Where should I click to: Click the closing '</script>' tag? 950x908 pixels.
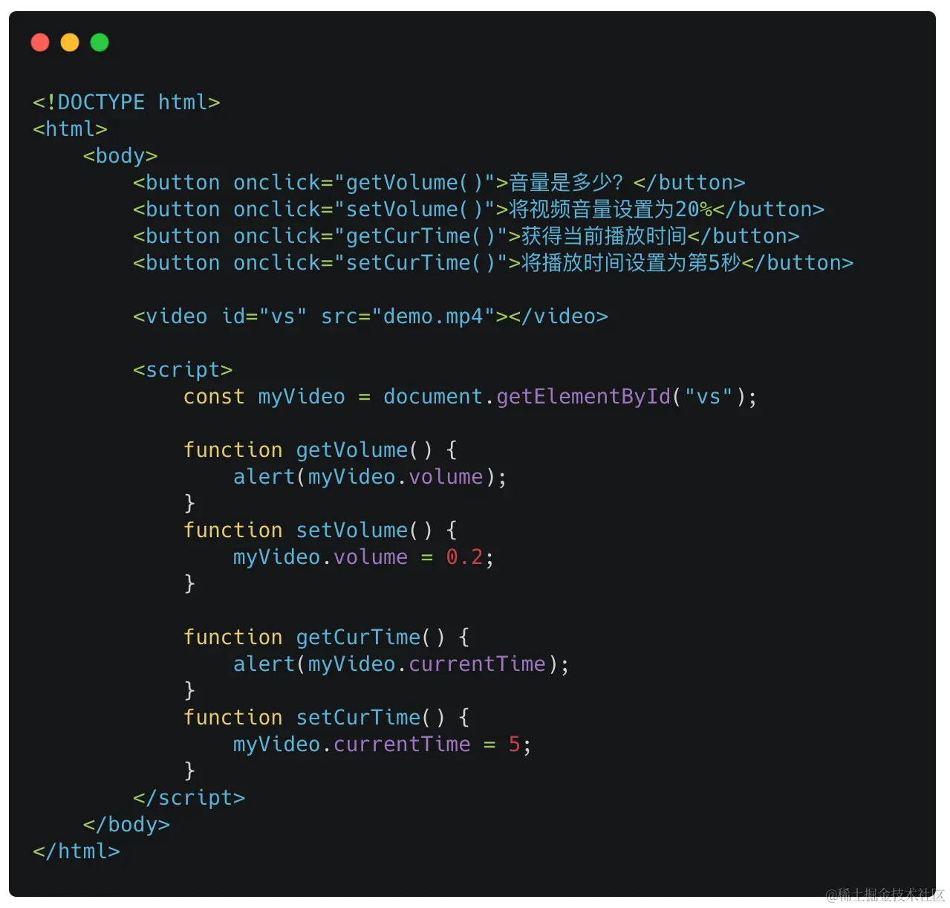point(189,797)
